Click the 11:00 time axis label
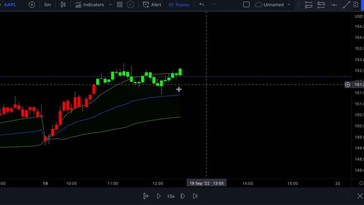 click(113, 183)
